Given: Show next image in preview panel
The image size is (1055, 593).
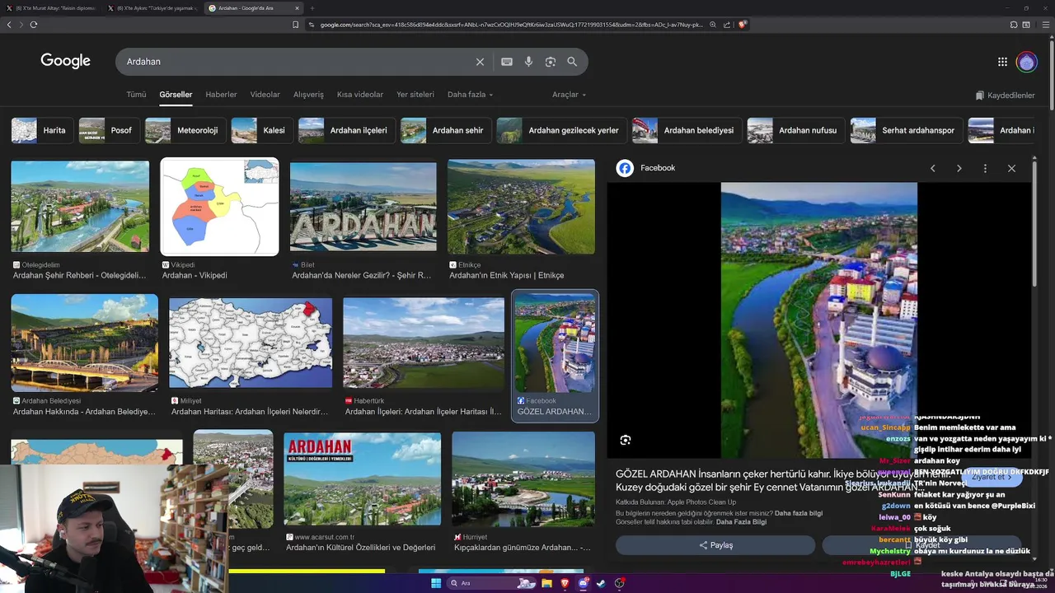Looking at the screenshot, I should click(x=959, y=168).
